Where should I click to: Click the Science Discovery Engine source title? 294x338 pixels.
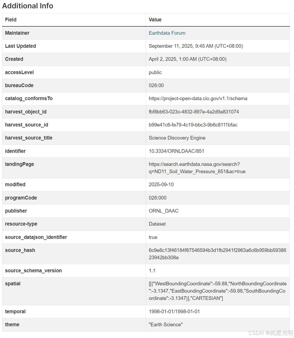tap(177, 138)
